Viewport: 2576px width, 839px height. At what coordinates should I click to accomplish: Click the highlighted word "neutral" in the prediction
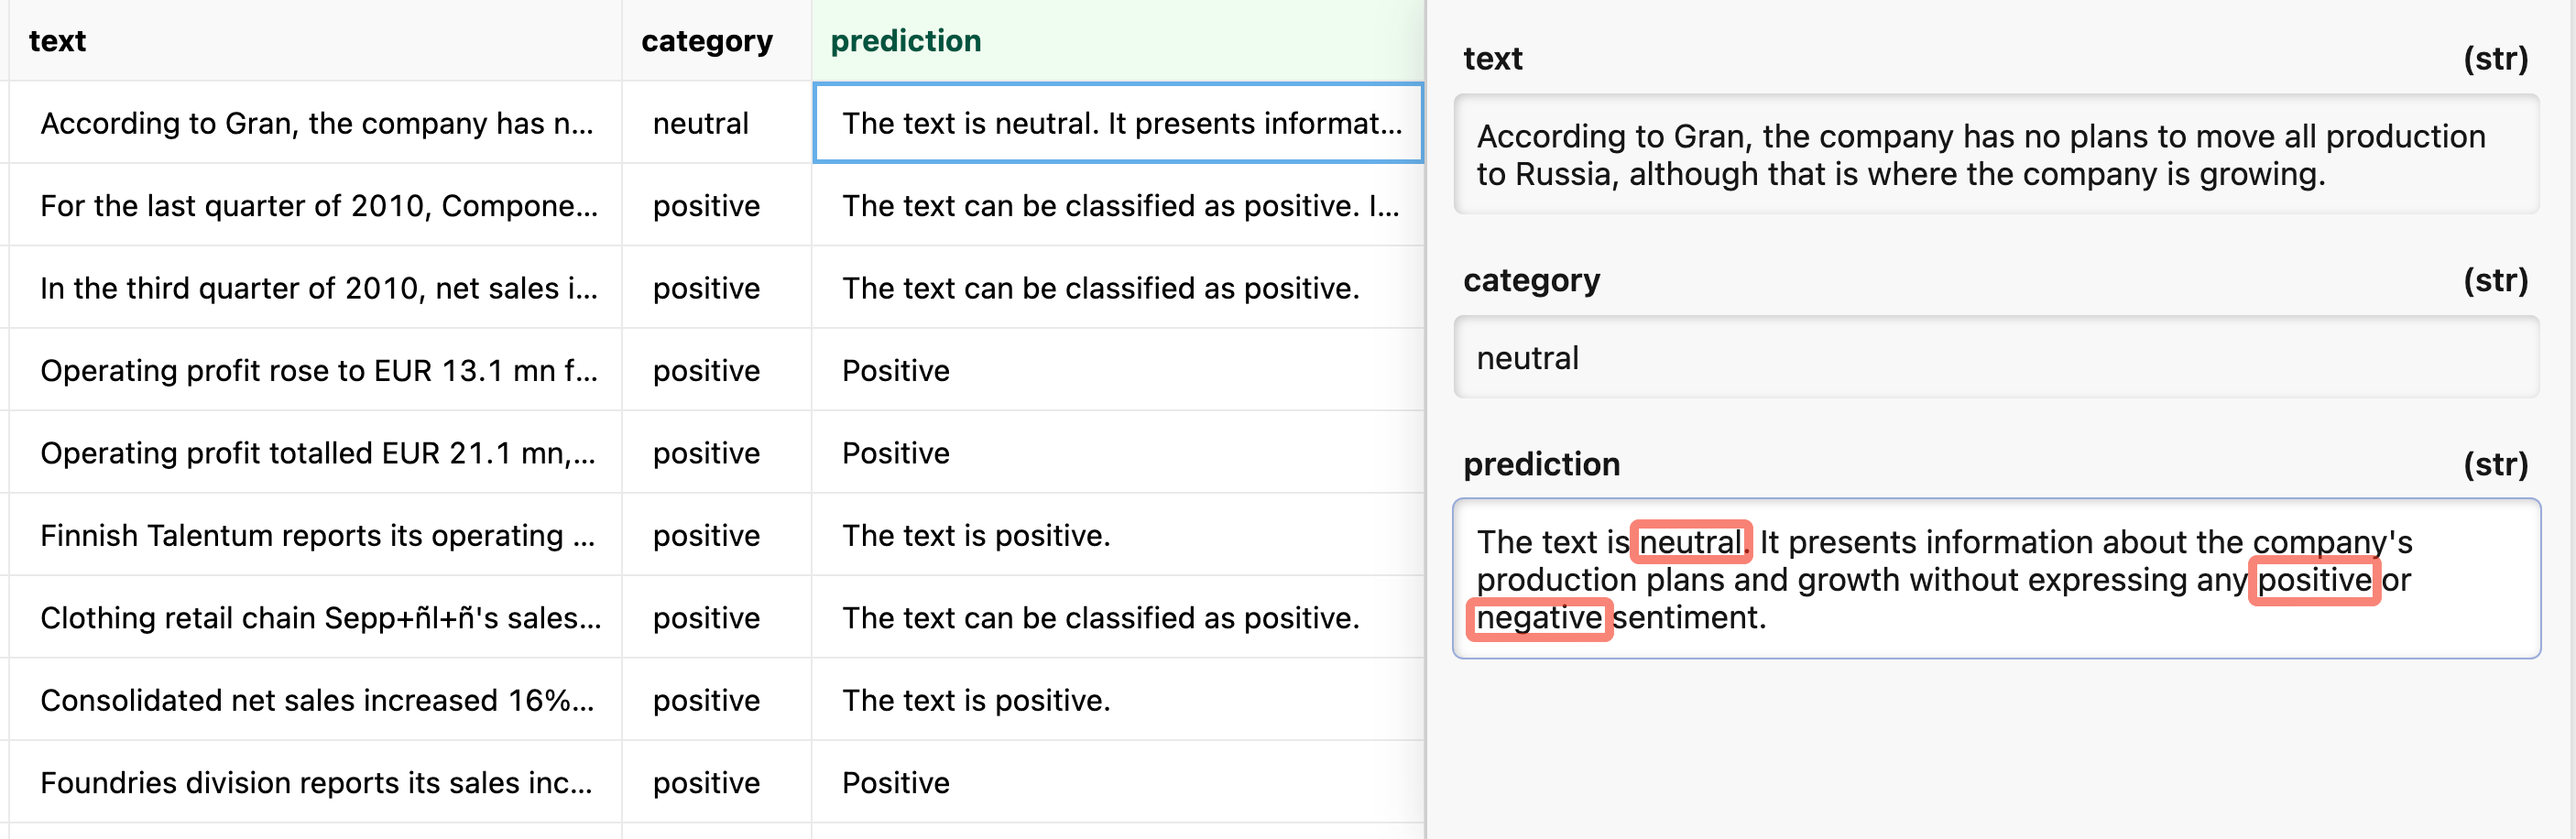tap(1690, 542)
